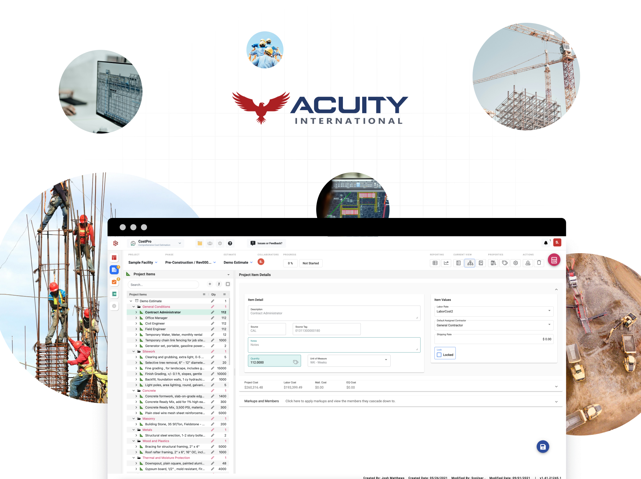Switch to the book view icon
This screenshot has width=641, height=479.
(481, 263)
